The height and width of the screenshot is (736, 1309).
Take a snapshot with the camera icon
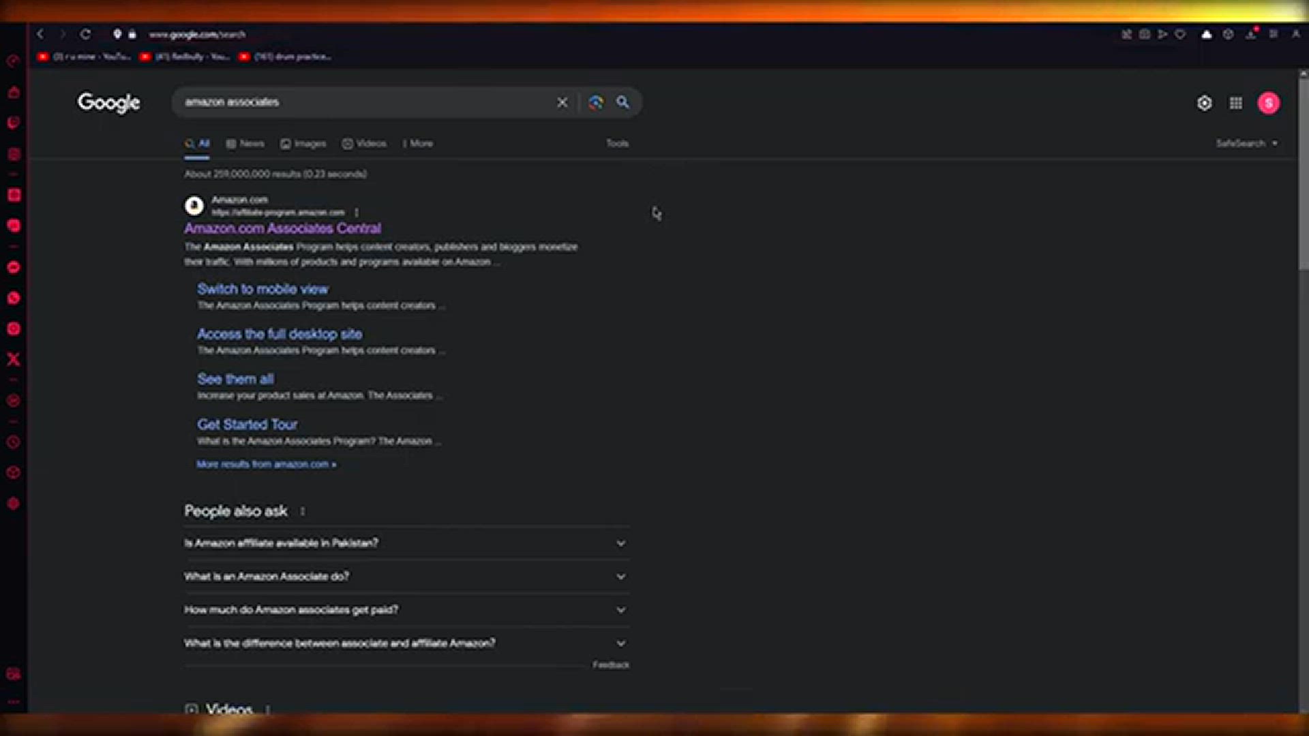(1145, 34)
